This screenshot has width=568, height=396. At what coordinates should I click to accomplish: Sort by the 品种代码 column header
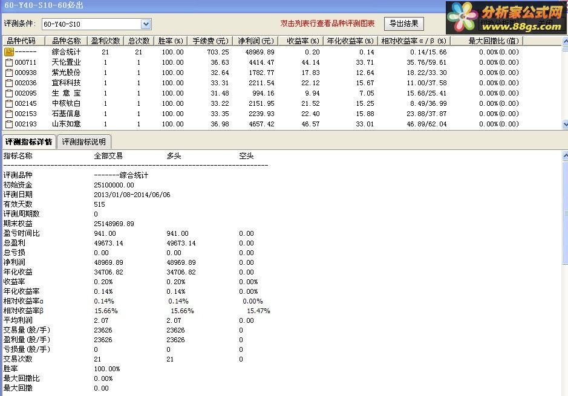click(x=24, y=41)
